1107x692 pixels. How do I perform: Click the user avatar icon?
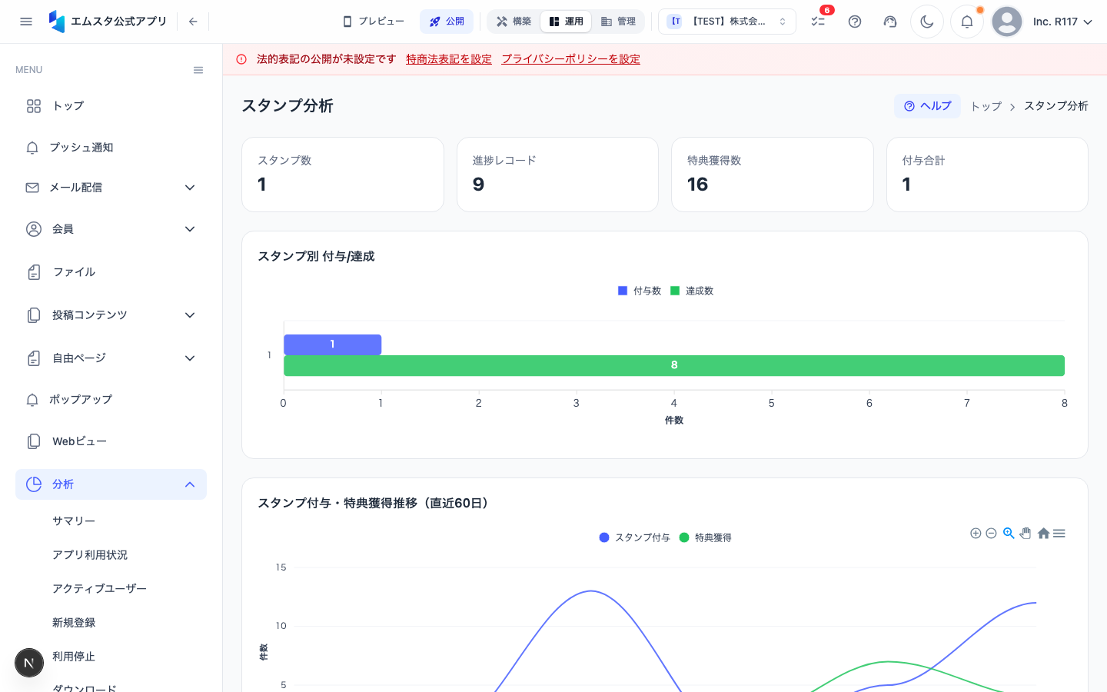(1007, 22)
